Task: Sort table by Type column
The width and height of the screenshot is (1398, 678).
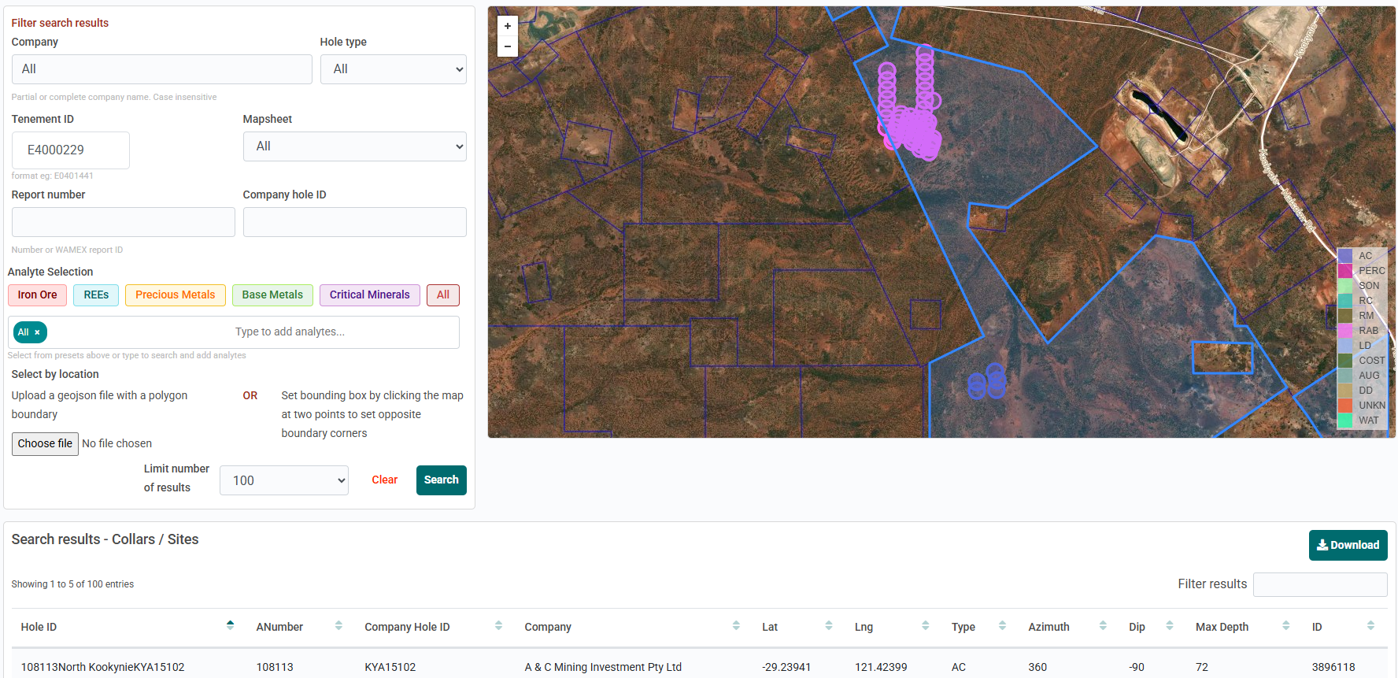Action: [1002, 625]
